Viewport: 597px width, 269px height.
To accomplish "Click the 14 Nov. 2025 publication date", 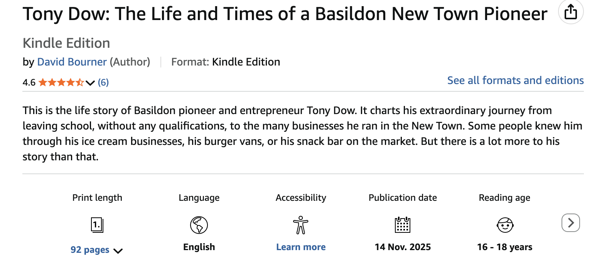I will [x=403, y=247].
